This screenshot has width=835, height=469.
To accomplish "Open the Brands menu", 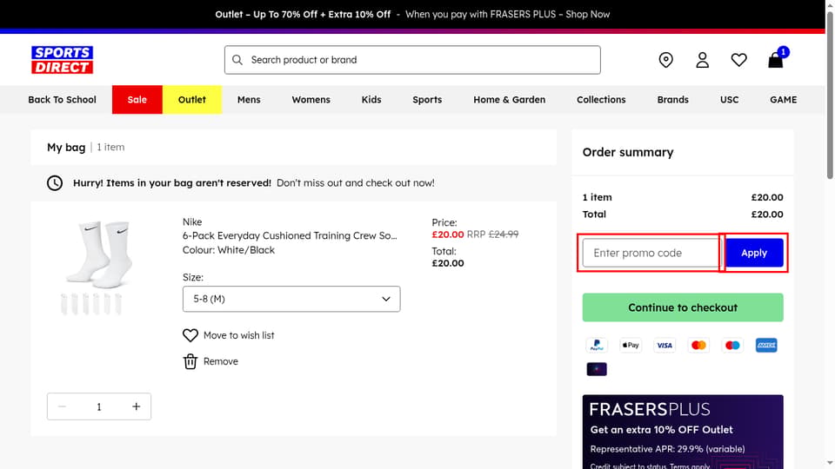I will [672, 99].
